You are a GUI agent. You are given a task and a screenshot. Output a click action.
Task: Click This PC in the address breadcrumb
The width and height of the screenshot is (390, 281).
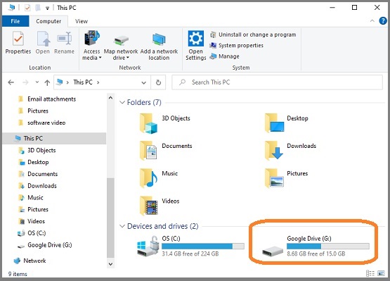83,82
